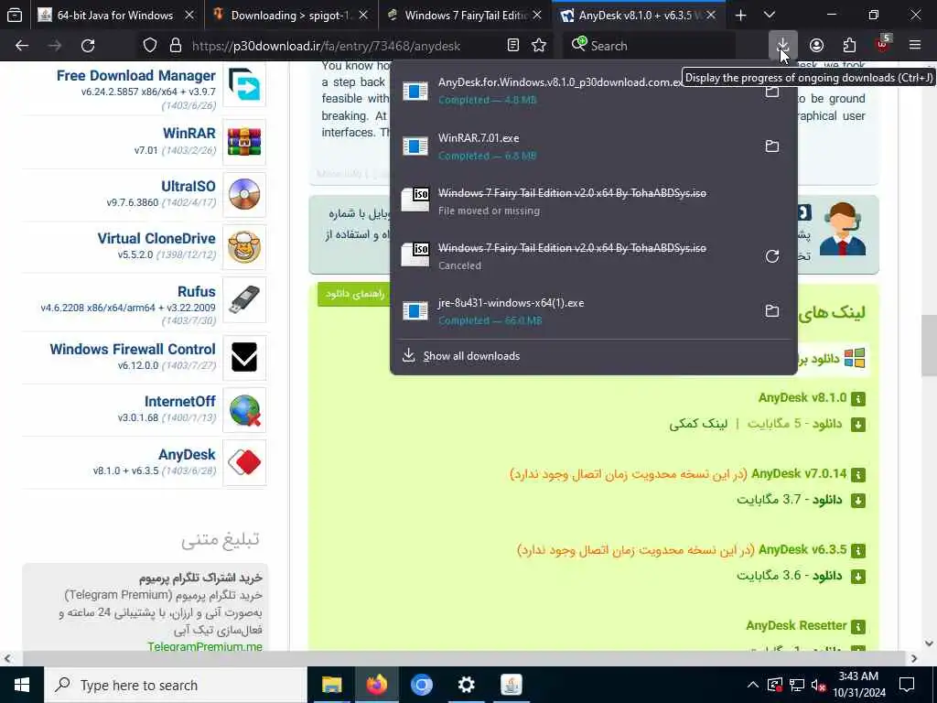Screen dimensions: 937x703
Task: Open the Java app on the taskbar
Action: pyautogui.click(x=511, y=685)
